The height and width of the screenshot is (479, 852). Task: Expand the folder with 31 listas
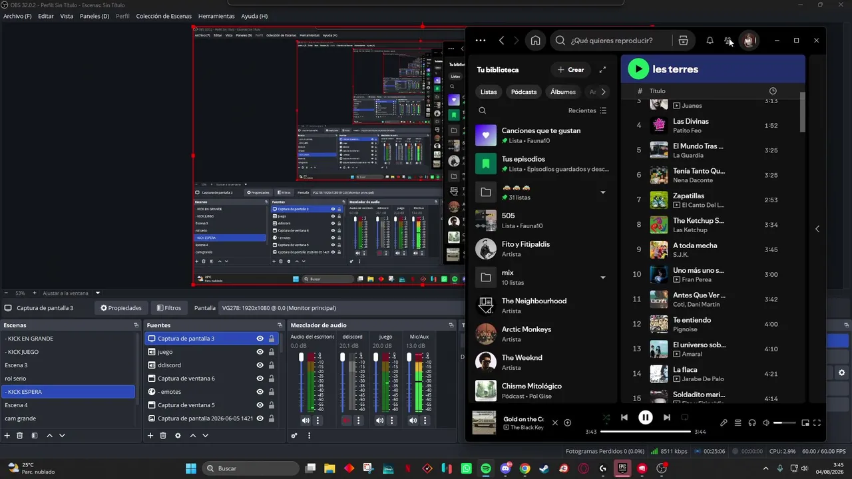click(x=603, y=192)
